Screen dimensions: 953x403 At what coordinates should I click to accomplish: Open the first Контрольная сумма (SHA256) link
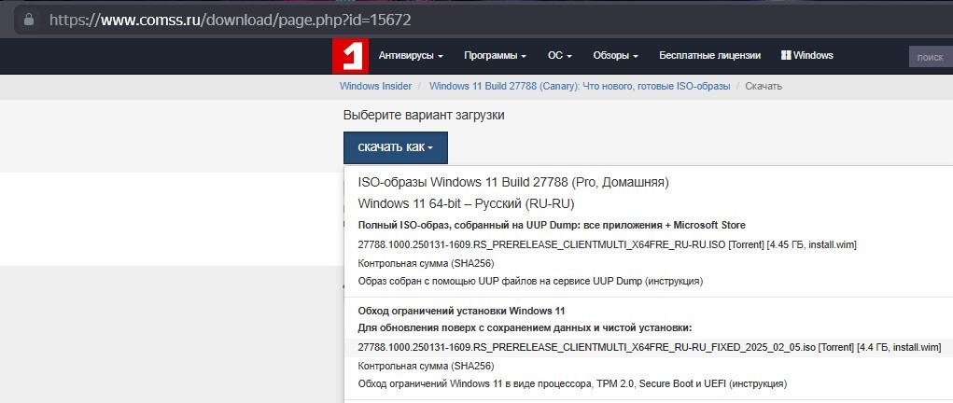(x=426, y=264)
